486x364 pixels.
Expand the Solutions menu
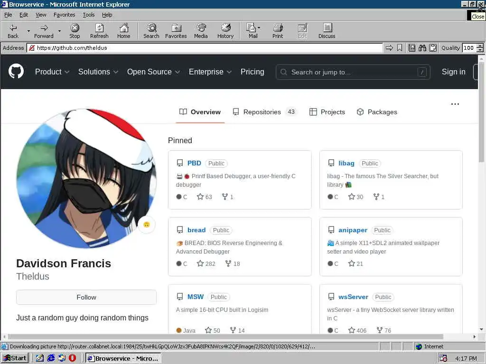(x=98, y=72)
